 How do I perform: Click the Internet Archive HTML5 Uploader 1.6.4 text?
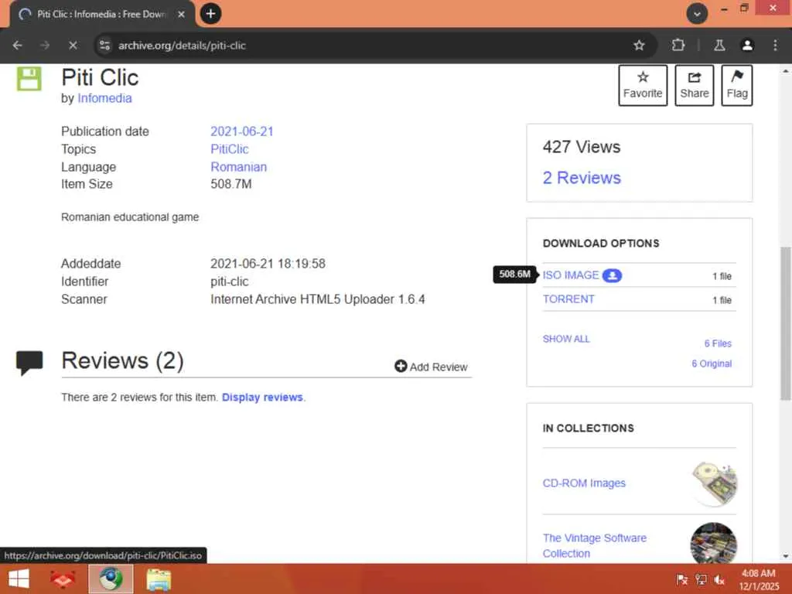pos(318,299)
